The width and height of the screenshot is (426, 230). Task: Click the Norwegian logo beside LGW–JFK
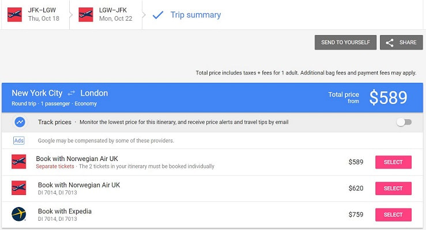click(86, 14)
